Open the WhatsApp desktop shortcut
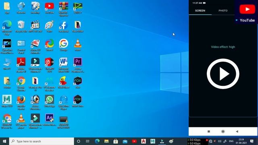The width and height of the screenshot is (258, 145). 49,101
